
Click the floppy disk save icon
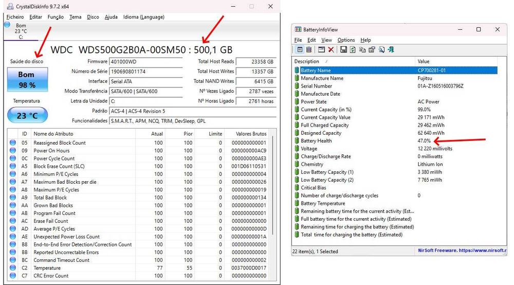point(343,50)
